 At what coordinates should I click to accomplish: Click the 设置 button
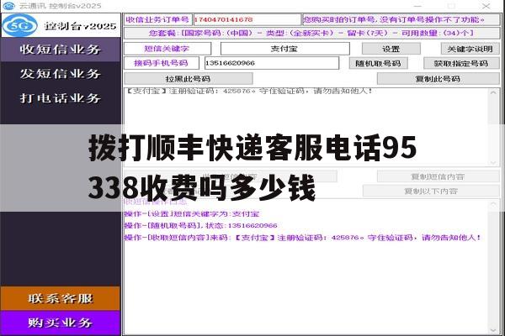391,49
